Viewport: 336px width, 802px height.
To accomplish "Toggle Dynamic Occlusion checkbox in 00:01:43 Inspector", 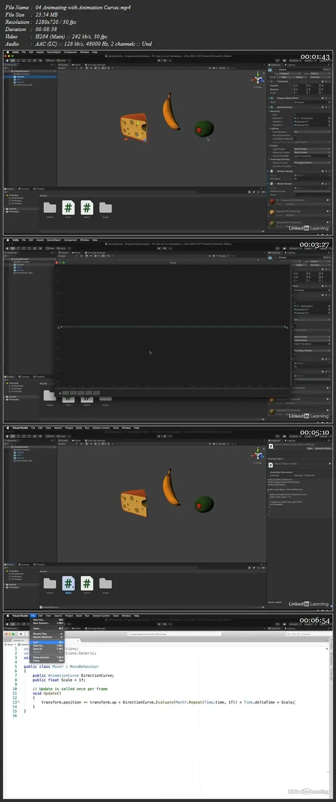I will tap(295, 166).
